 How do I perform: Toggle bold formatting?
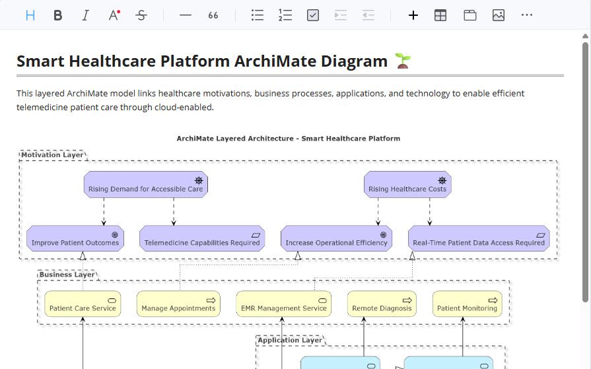[57, 15]
